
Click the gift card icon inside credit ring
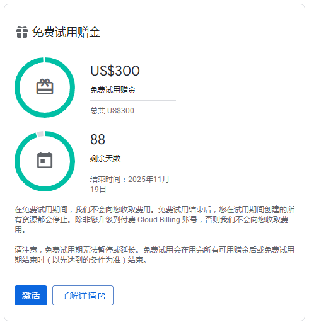click(45, 87)
